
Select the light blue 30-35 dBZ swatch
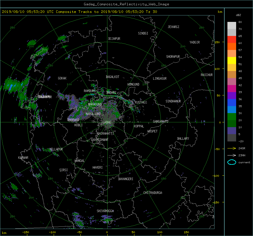pyautogui.click(x=232, y=109)
